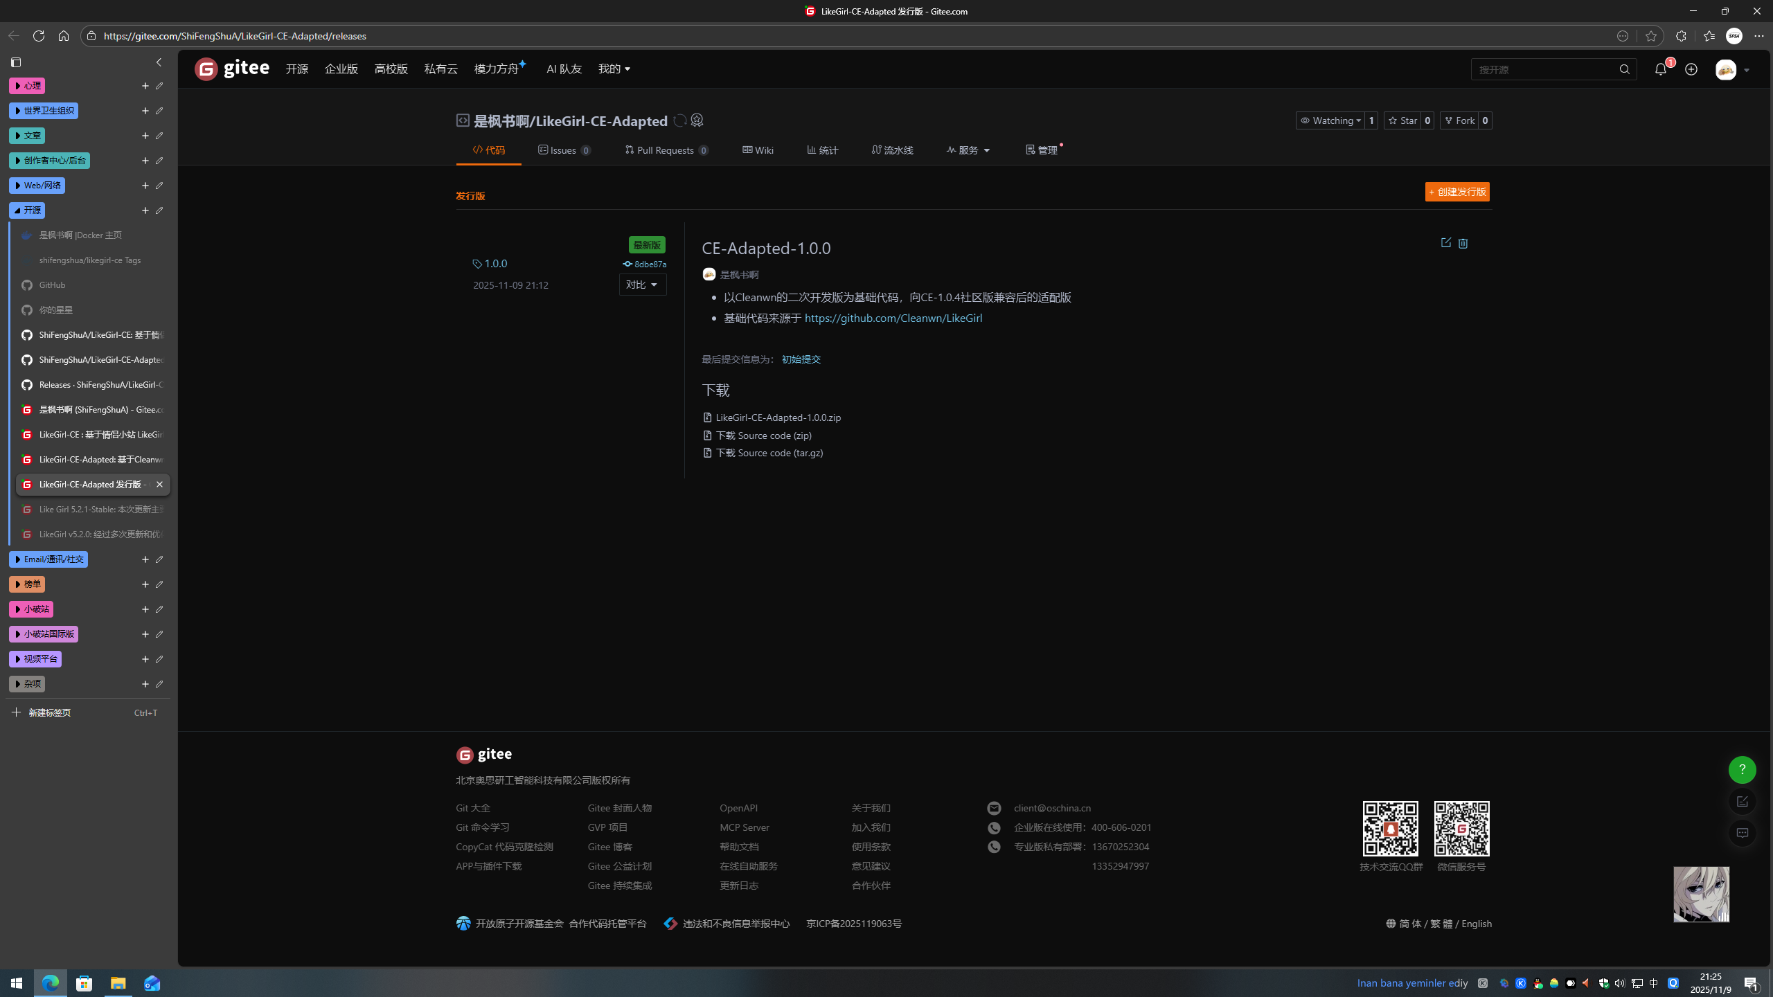Viewport: 1773px width, 997px height.
Task: Click the plus create icon in header
Action: coord(1691,69)
